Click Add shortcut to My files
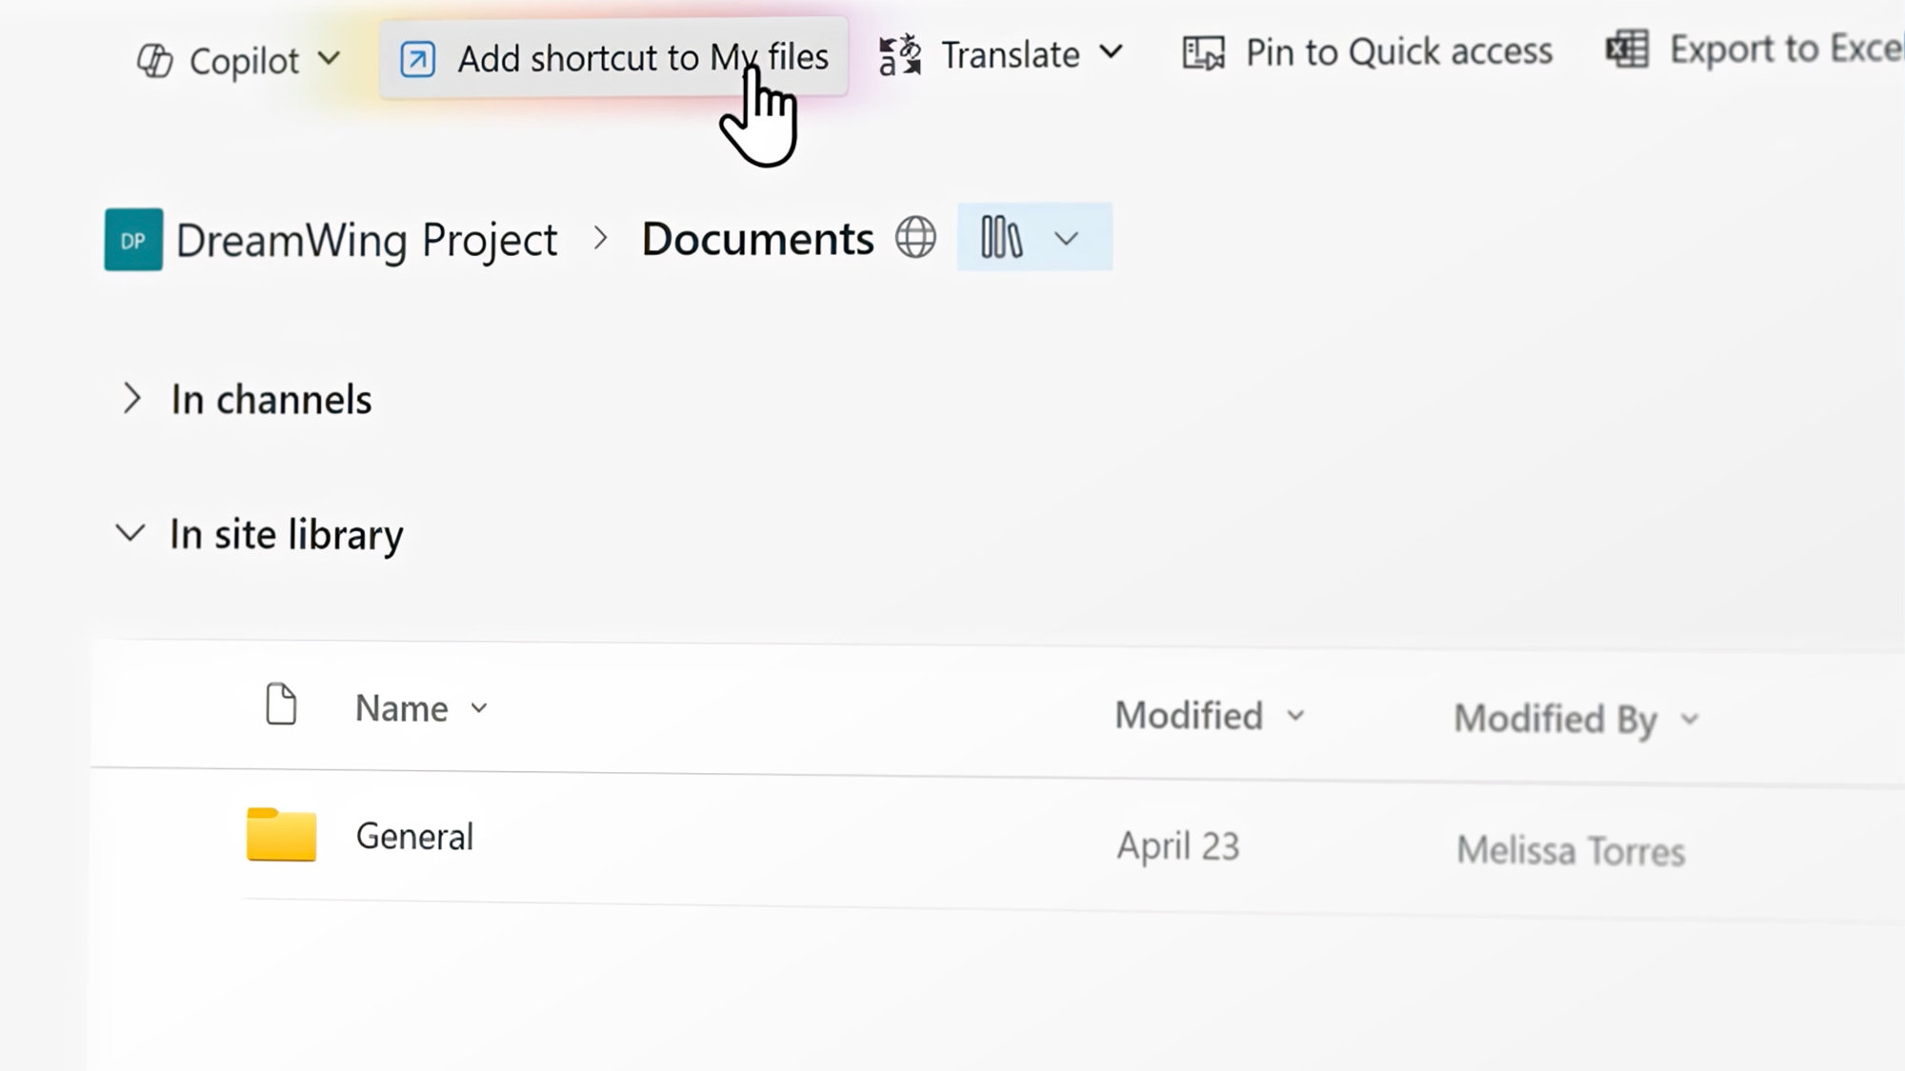This screenshot has height=1071, width=1905. [x=642, y=58]
